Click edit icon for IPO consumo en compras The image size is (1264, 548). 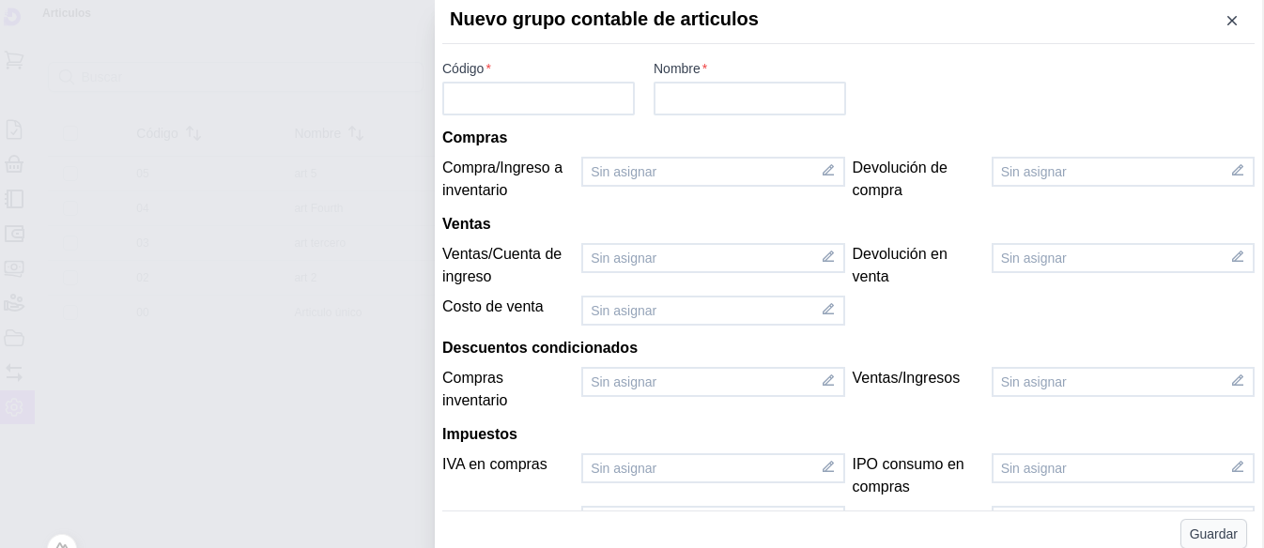point(1237,467)
